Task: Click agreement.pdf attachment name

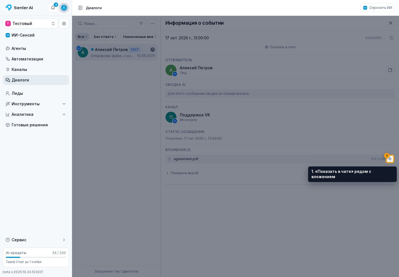Action: (186, 159)
